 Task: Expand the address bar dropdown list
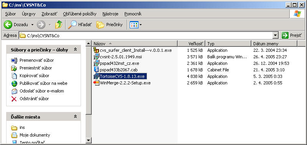click(276, 35)
